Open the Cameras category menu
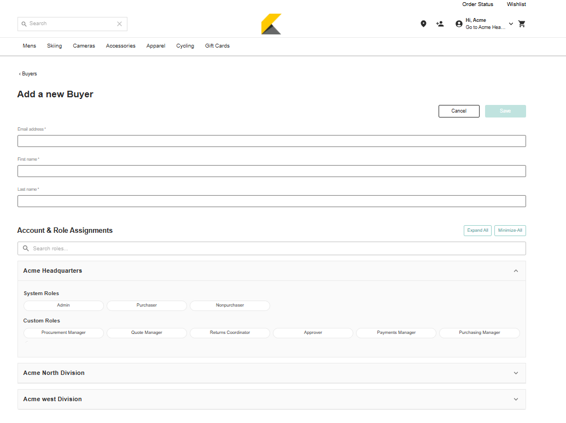566x423 pixels. click(84, 46)
